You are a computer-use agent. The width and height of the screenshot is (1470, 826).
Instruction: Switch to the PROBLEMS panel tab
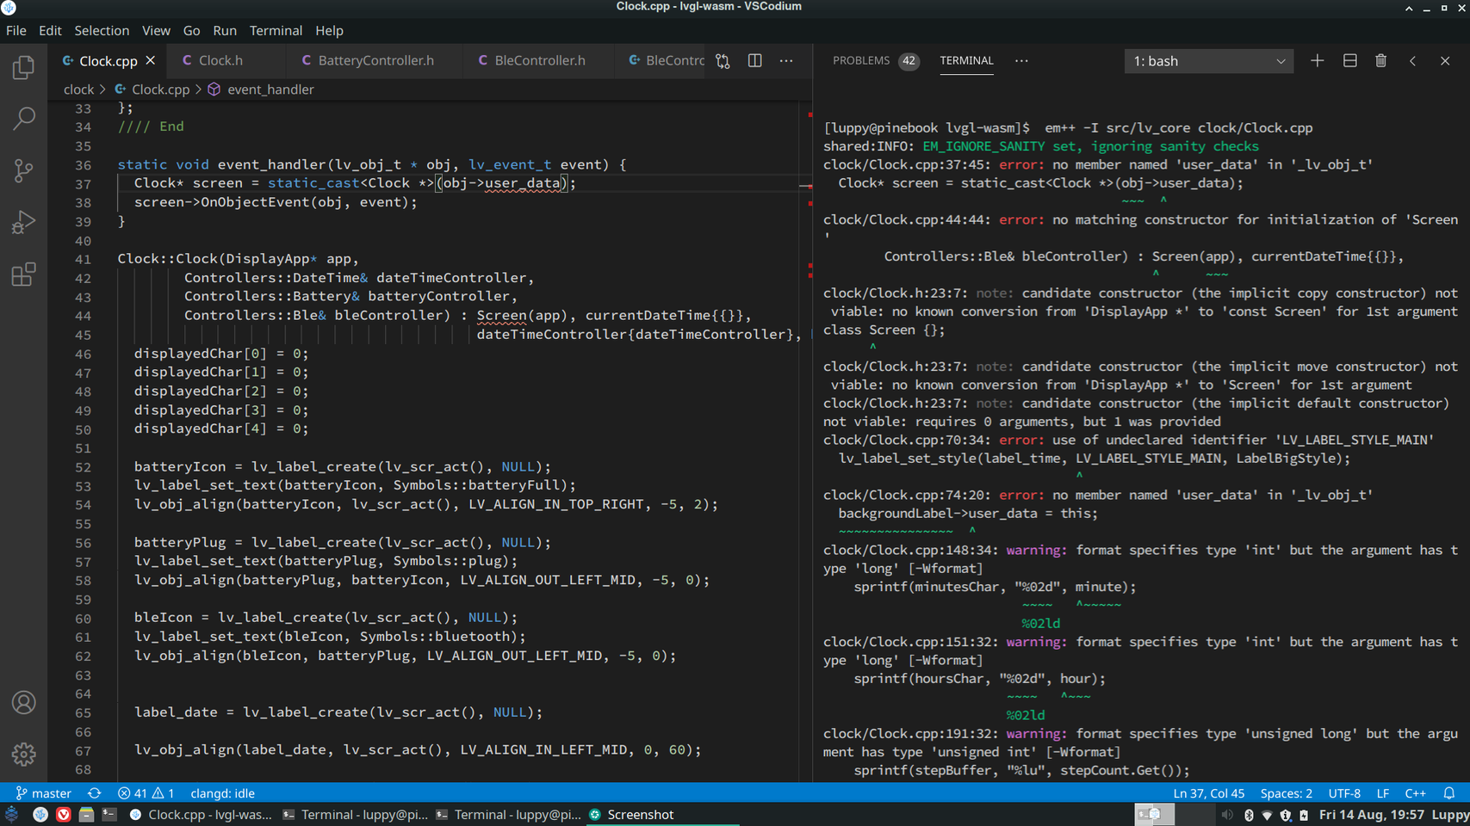[x=861, y=61]
